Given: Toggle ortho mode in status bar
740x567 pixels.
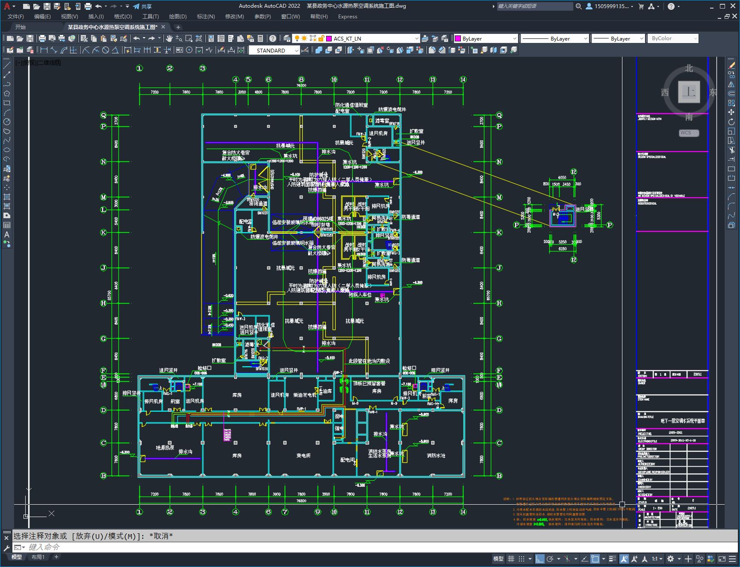Looking at the screenshot, I should (540, 558).
